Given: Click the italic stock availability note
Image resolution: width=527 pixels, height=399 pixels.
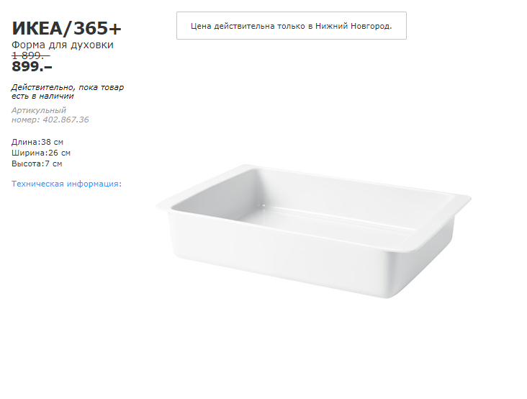Looking at the screenshot, I should 68,91.
